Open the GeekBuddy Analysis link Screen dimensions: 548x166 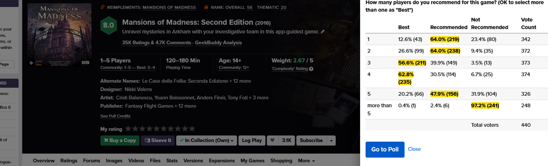tap(218, 43)
